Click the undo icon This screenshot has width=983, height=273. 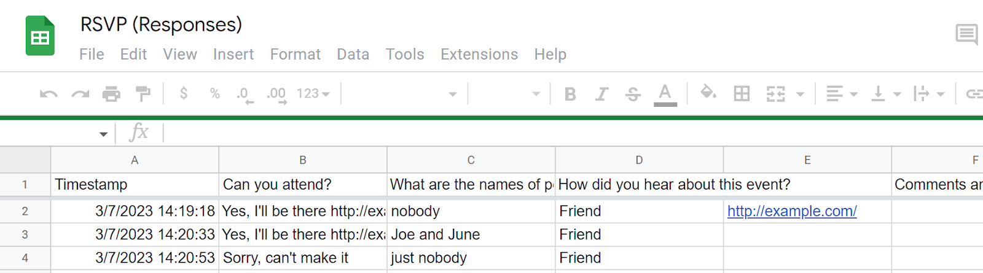click(x=49, y=94)
